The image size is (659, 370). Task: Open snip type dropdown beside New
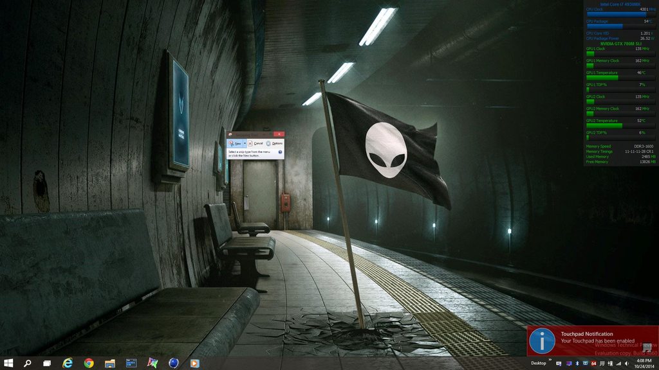click(245, 143)
